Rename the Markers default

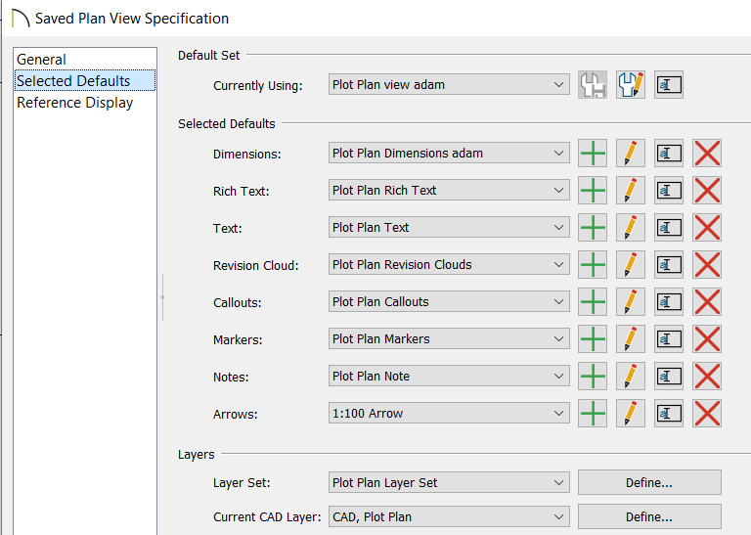(669, 339)
